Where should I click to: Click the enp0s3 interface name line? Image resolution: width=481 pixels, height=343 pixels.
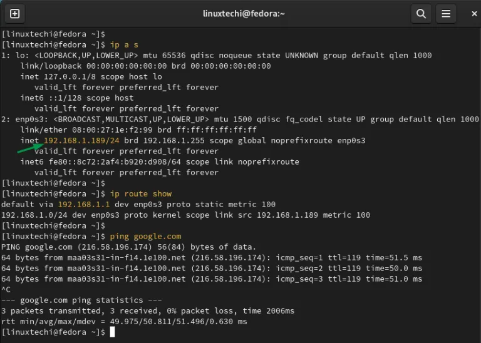click(240, 120)
